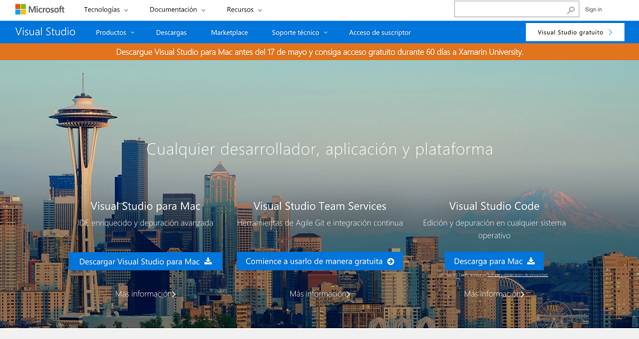This screenshot has width=639, height=339.
Task: Go to Descargas page
Action: click(171, 33)
